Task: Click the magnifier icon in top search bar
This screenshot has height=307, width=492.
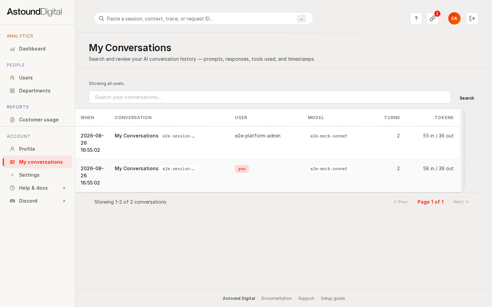Action: point(101,18)
